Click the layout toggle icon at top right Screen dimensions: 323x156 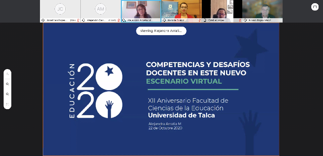pos(315,7)
